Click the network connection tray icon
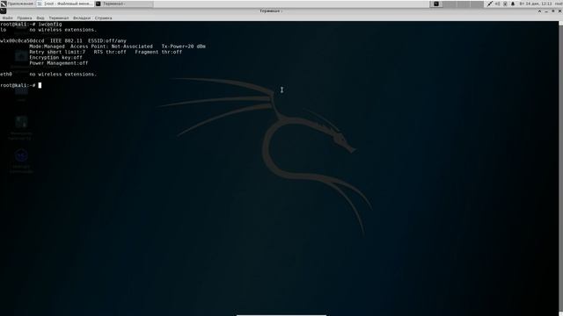Viewport: 563px width, 316px height. (490, 4)
